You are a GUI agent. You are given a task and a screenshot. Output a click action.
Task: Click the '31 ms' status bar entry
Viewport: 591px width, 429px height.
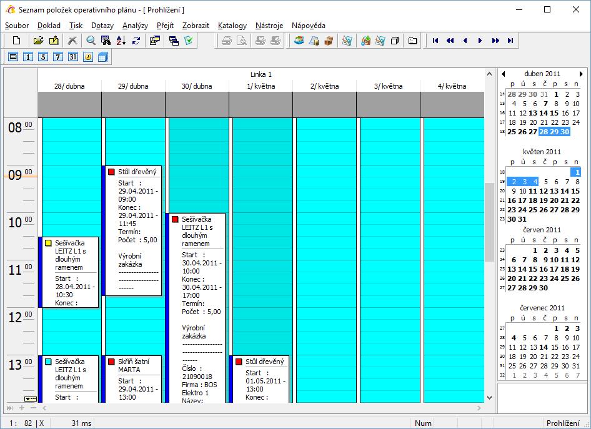click(81, 423)
